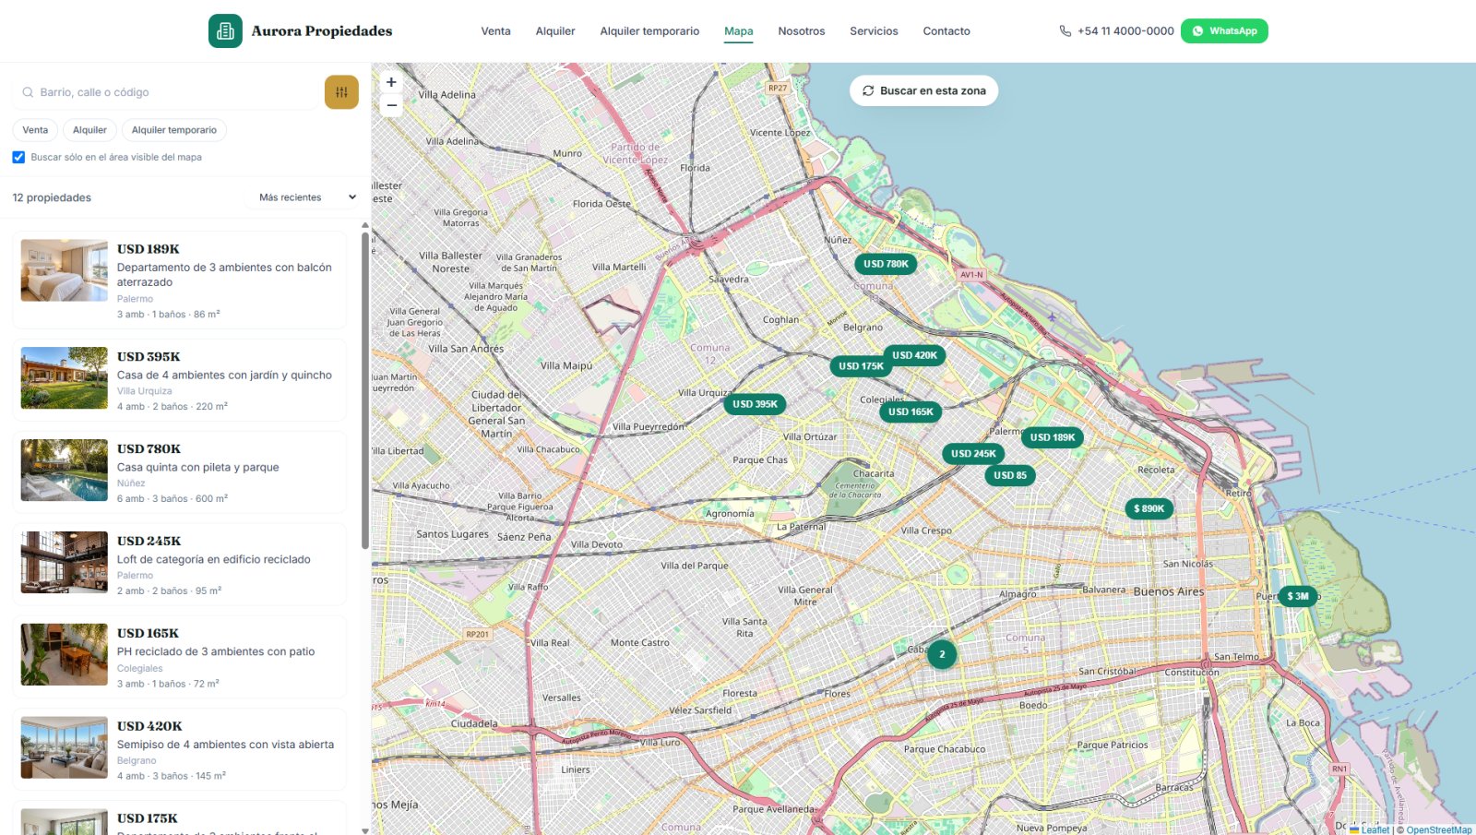Zoom in on the map
Image resolution: width=1476 pixels, height=835 pixels.
point(391,82)
